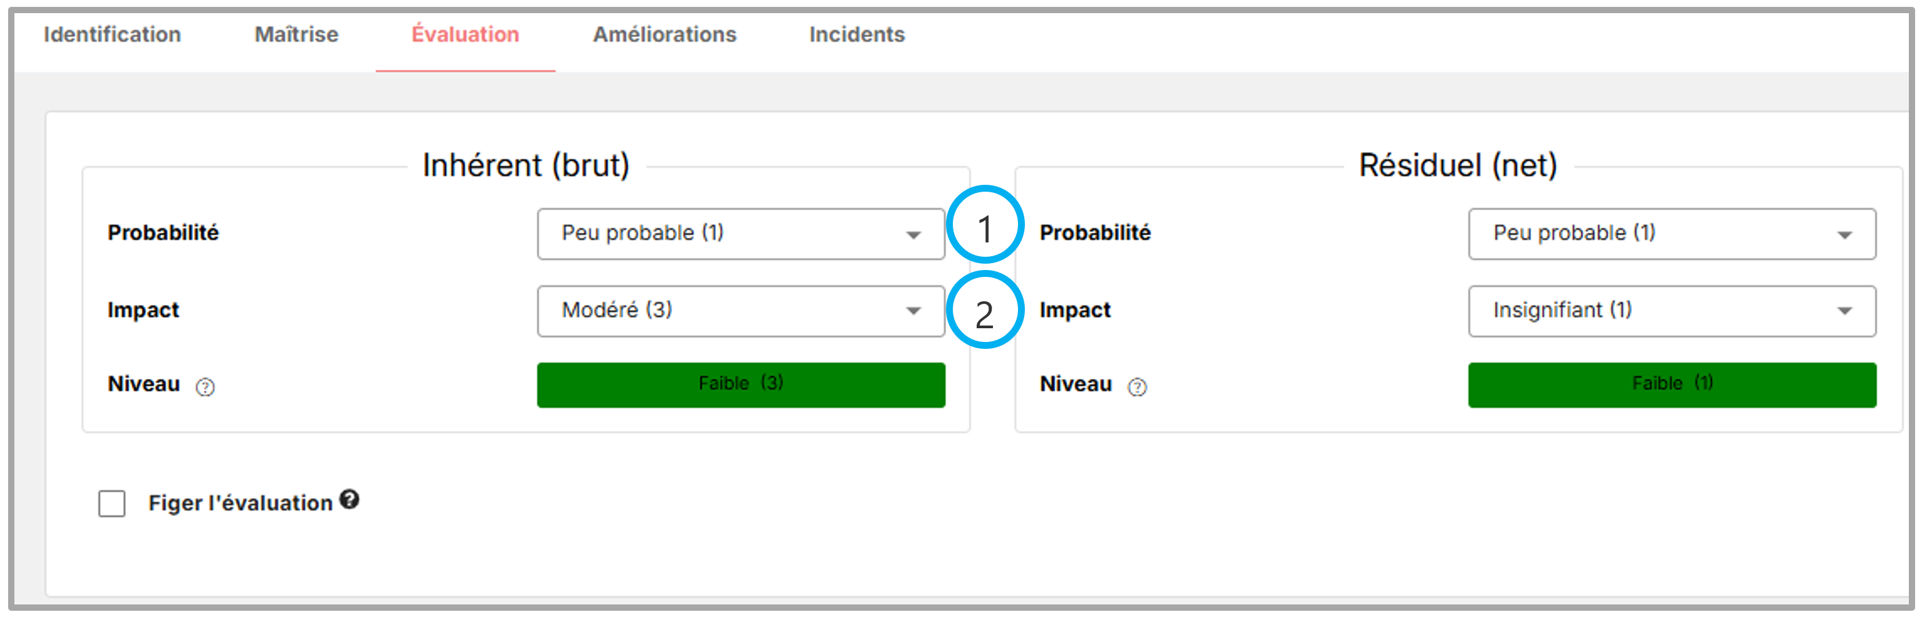Click the numbered circle 2 marker

click(x=985, y=310)
